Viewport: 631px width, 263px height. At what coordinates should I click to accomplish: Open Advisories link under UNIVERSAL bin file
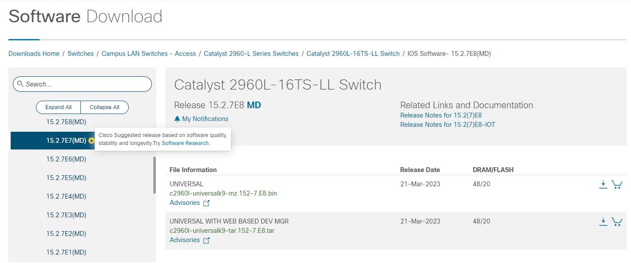click(x=185, y=203)
